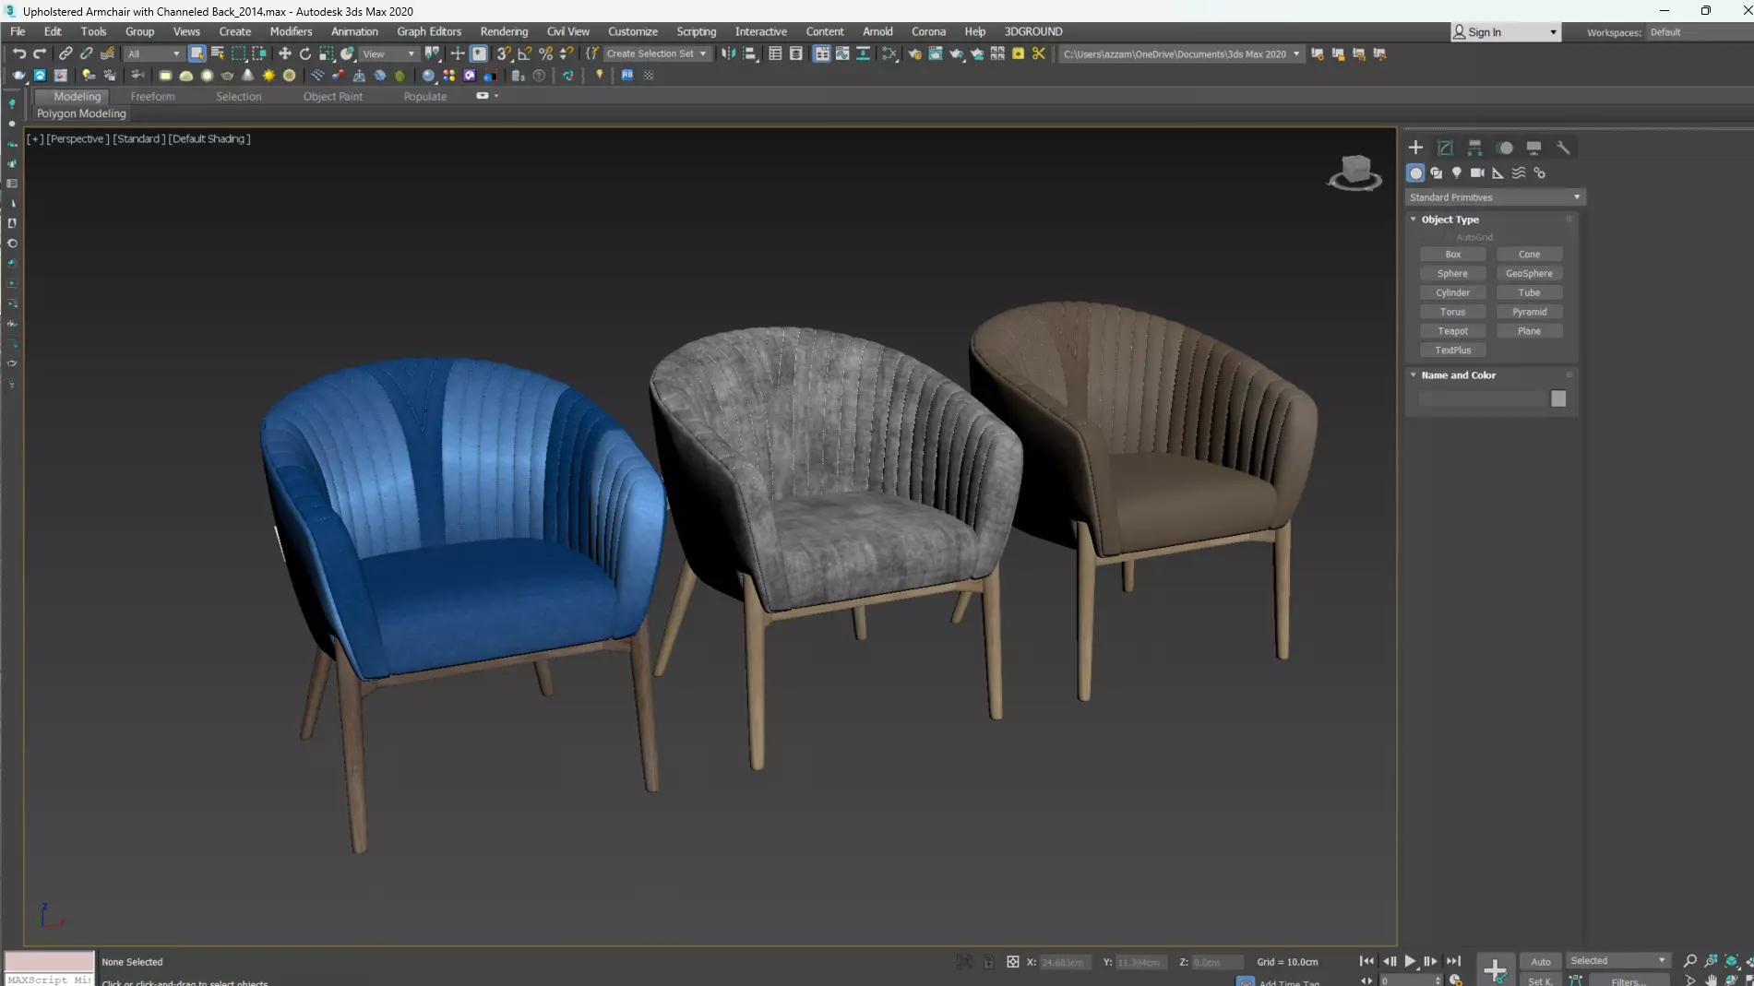This screenshot has width=1754, height=986.
Task: Pick object color swatch in Name and Color
Action: click(1558, 398)
